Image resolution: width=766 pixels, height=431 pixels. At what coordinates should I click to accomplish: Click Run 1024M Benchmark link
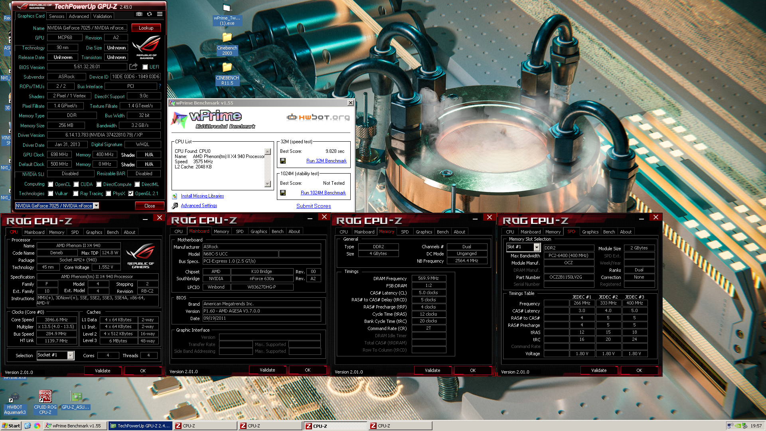(x=323, y=193)
